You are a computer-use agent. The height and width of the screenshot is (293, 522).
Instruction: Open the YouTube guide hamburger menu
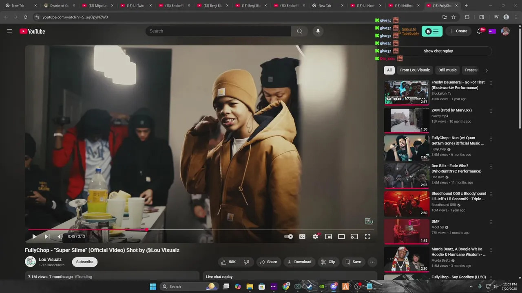click(x=10, y=31)
